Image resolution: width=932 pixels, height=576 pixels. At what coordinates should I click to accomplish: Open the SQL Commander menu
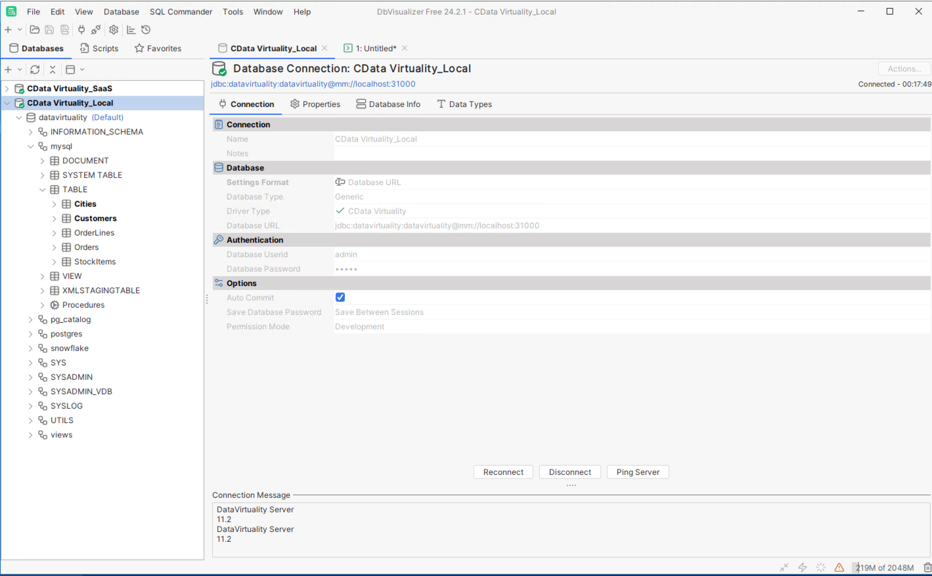pyautogui.click(x=181, y=12)
